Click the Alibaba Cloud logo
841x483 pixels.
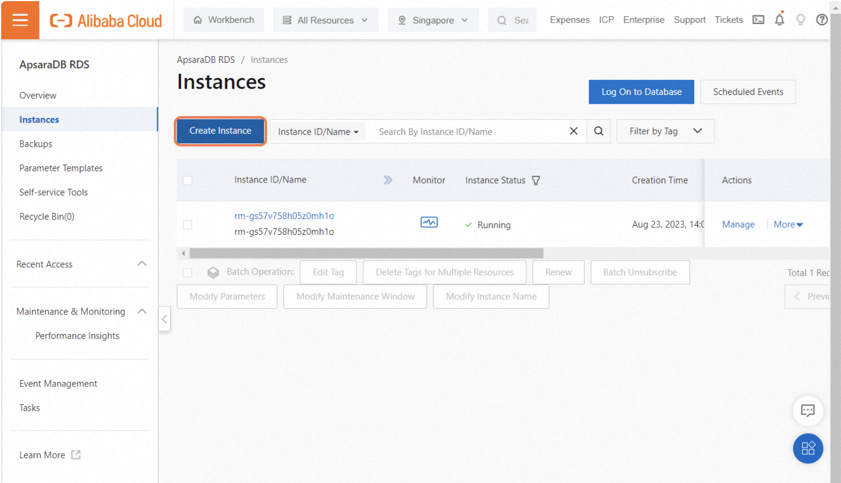(106, 21)
